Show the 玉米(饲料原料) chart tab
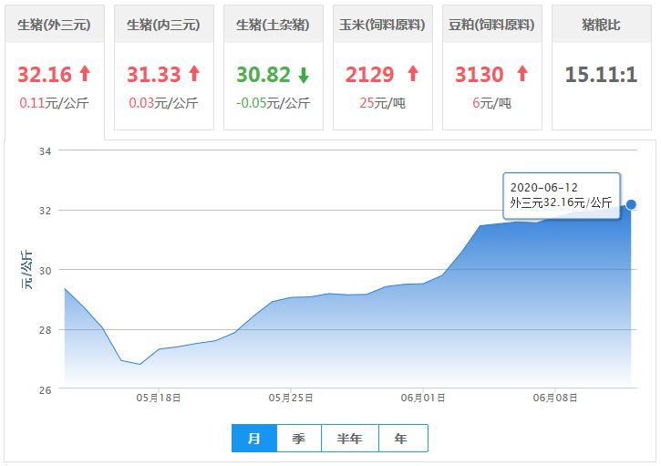The image size is (661, 466). pos(382,25)
